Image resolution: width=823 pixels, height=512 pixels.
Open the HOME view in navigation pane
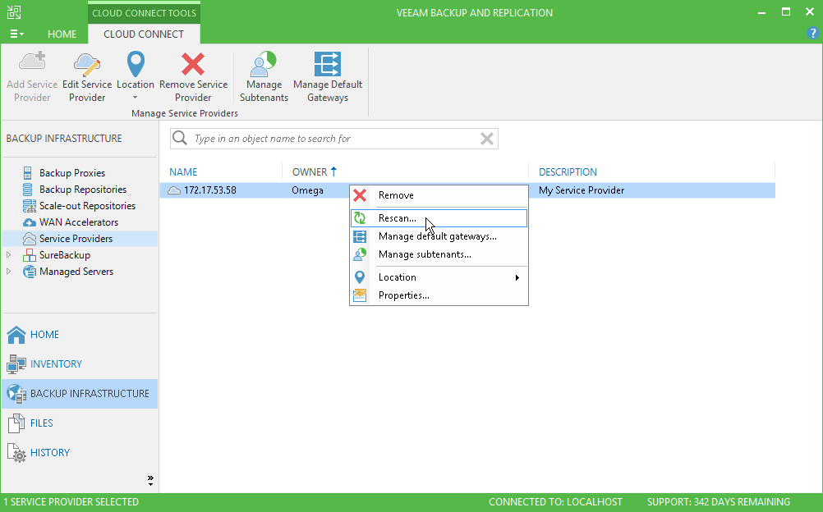coord(80,335)
